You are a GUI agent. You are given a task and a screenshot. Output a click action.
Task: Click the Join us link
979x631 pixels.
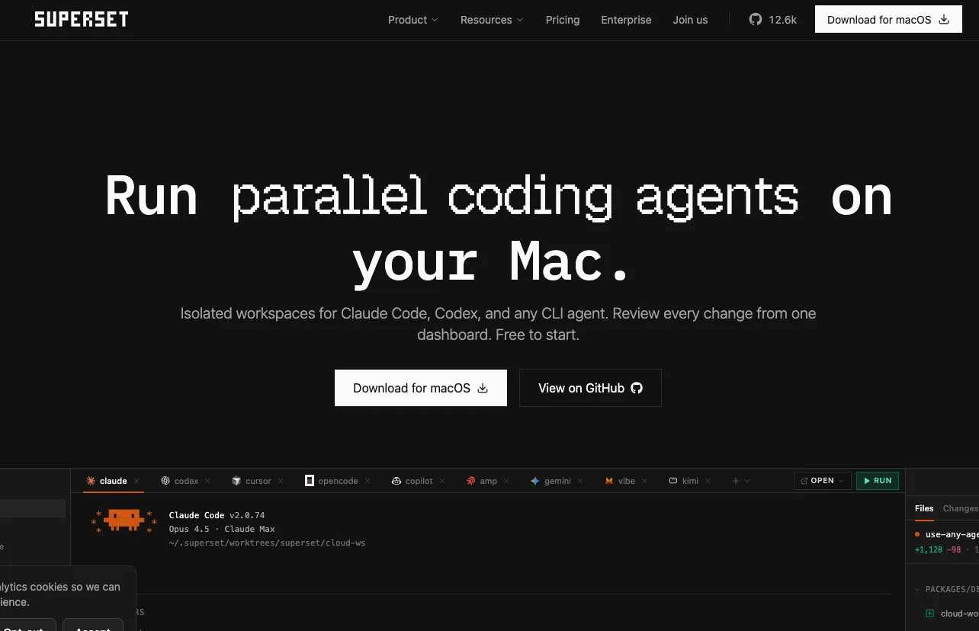pyautogui.click(x=690, y=20)
